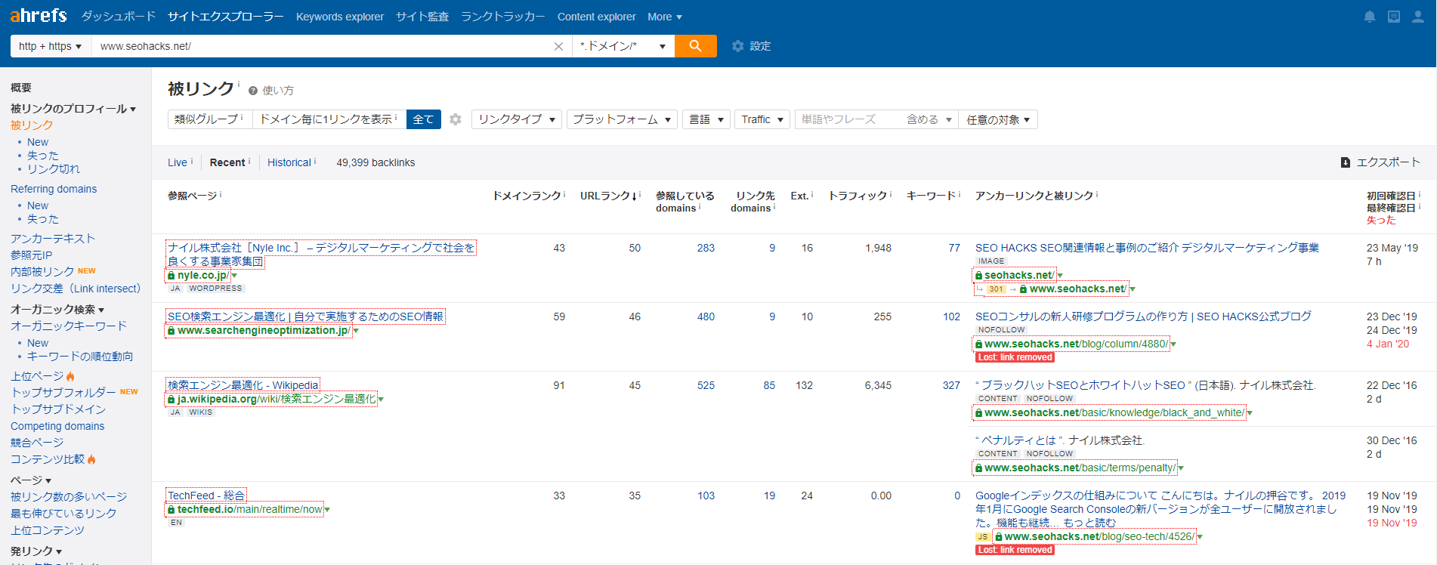This screenshot has width=1437, height=565.
Task: Open the 使い方 help link
Action: click(278, 91)
